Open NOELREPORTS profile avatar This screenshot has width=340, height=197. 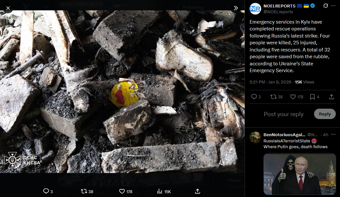[255, 9]
